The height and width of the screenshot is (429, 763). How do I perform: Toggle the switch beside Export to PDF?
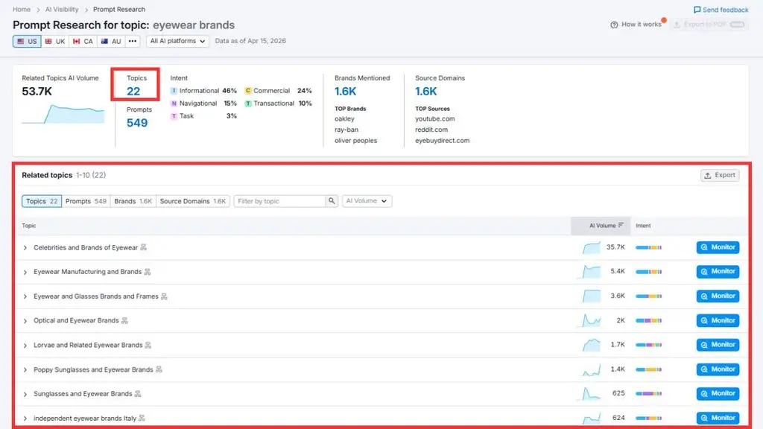[737, 25]
